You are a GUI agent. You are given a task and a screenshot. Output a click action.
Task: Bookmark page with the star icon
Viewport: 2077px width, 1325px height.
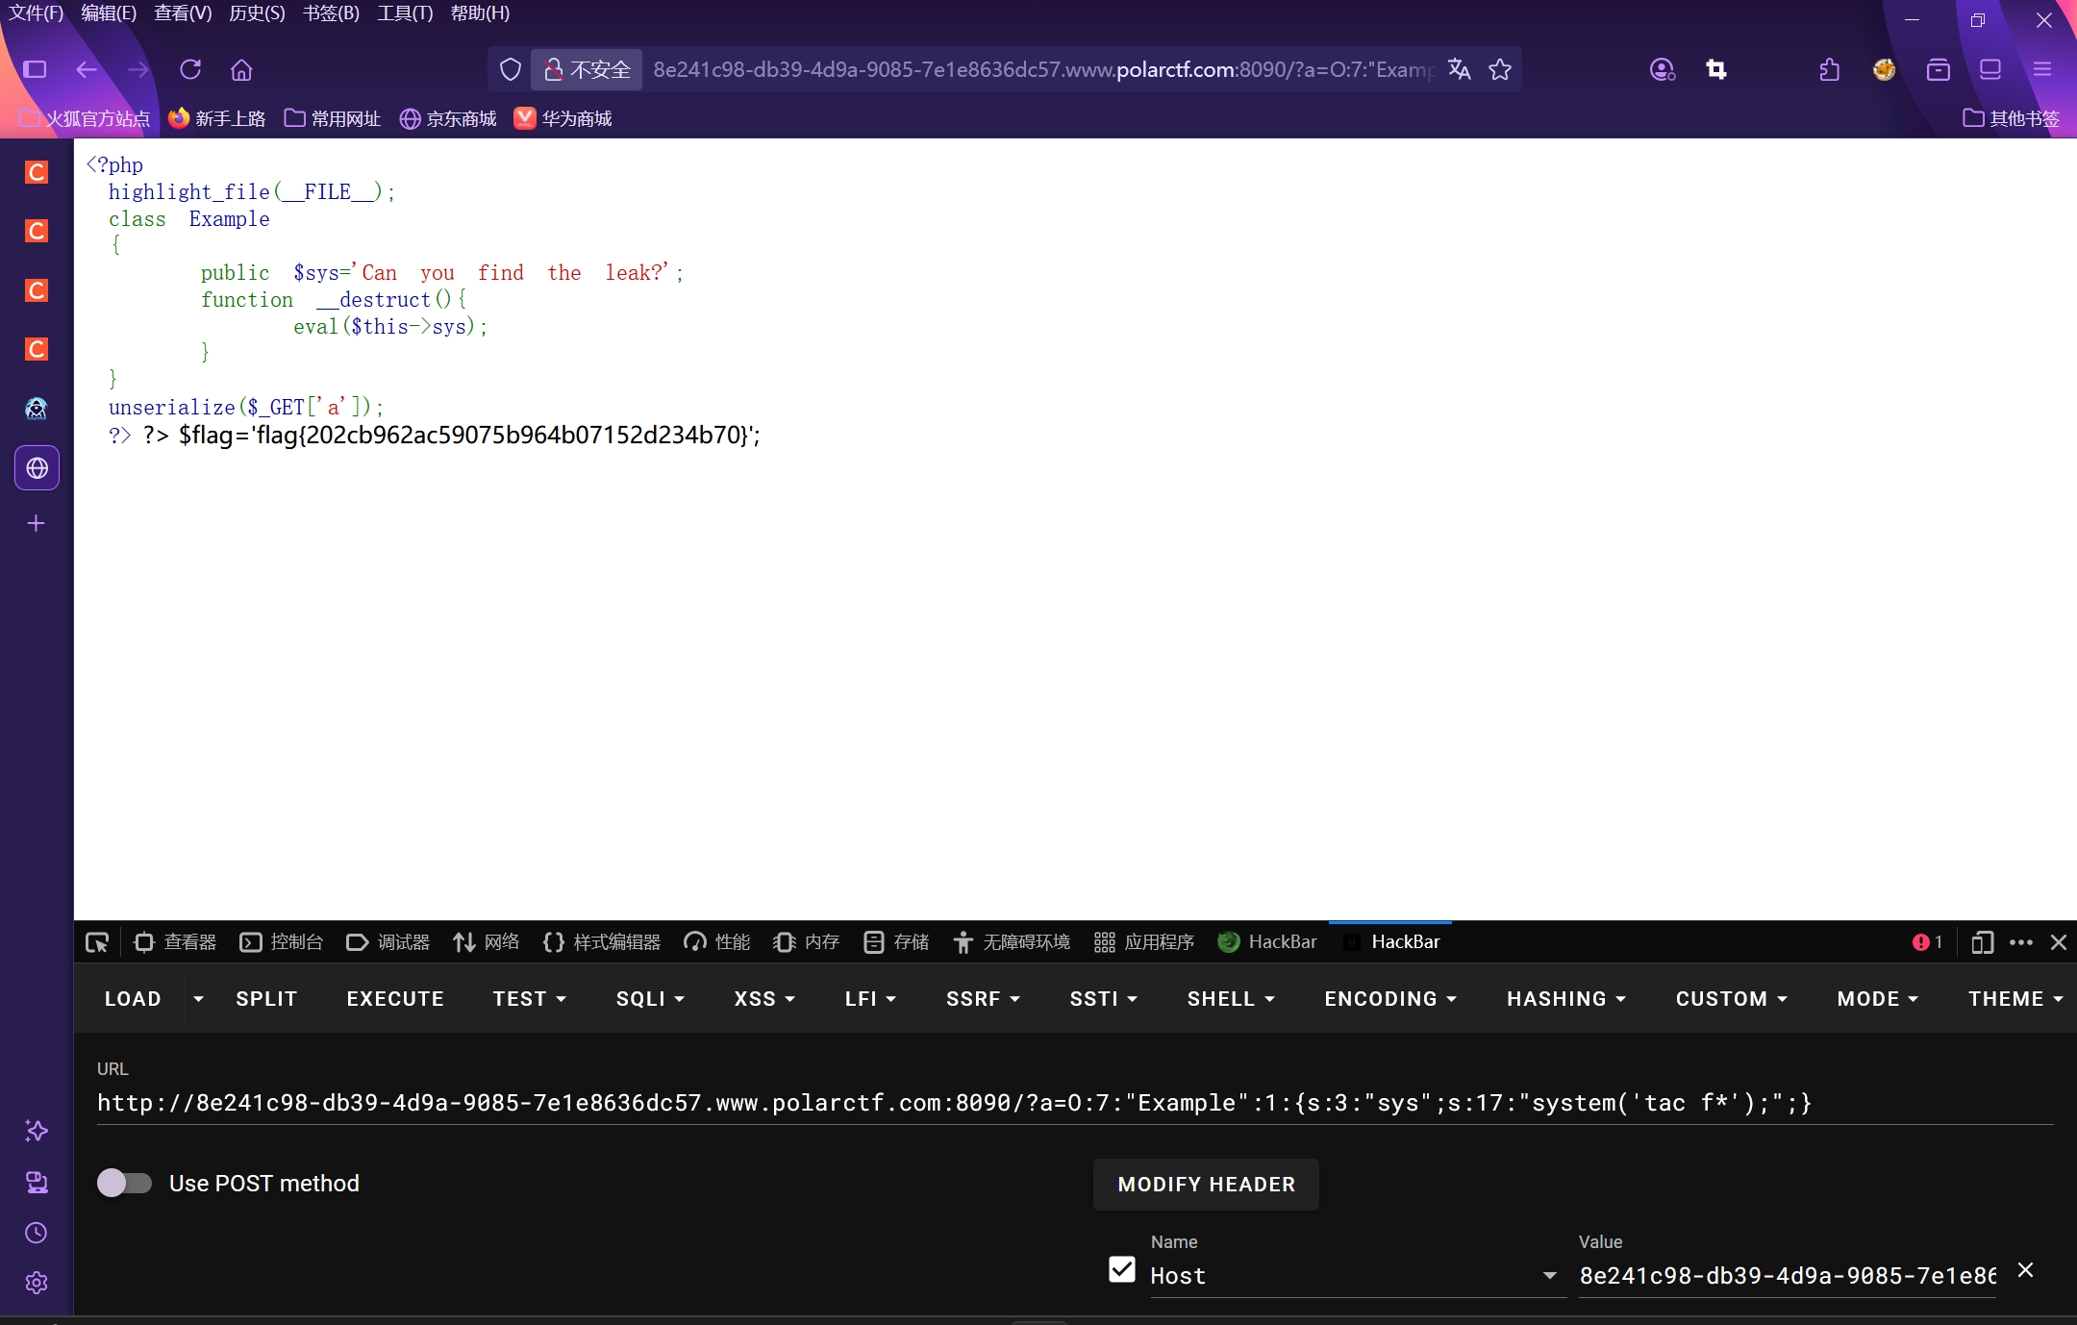click(1500, 69)
